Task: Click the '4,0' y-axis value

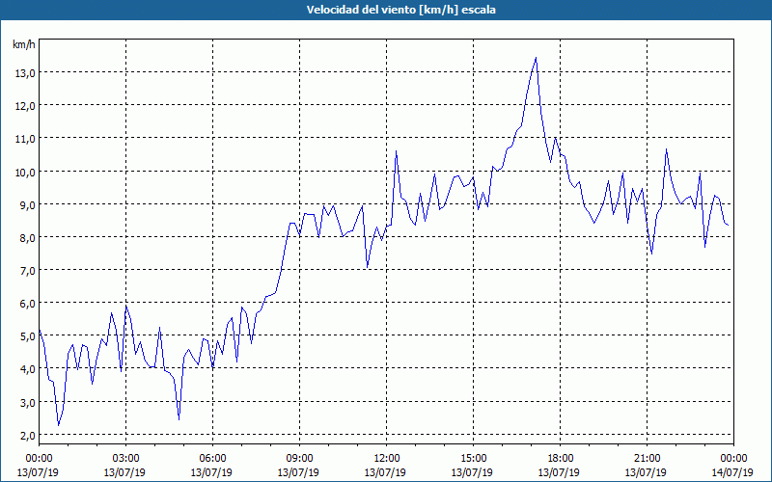Action: coord(28,369)
